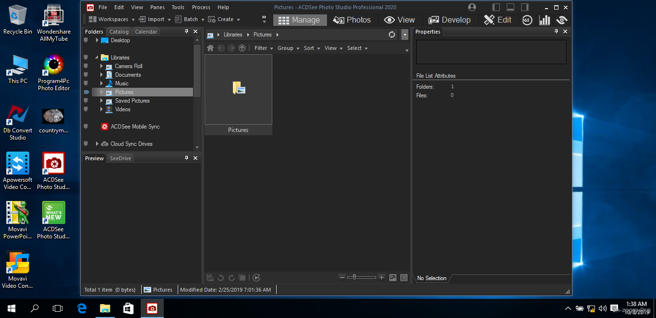
Task: Go up one folder level
Action: tap(242, 48)
